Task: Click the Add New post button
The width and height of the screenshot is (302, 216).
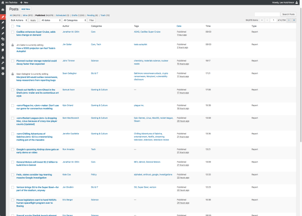Action: point(25,9)
